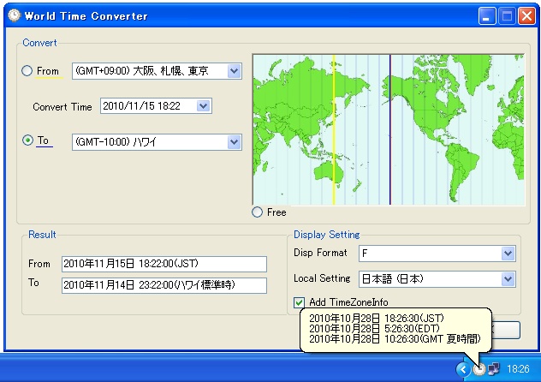Click South America on the world map
This screenshot has width=541, height=382.
pyautogui.click(x=461, y=169)
